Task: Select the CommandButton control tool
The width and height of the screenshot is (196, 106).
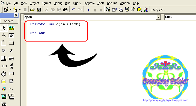Action: [11, 43]
